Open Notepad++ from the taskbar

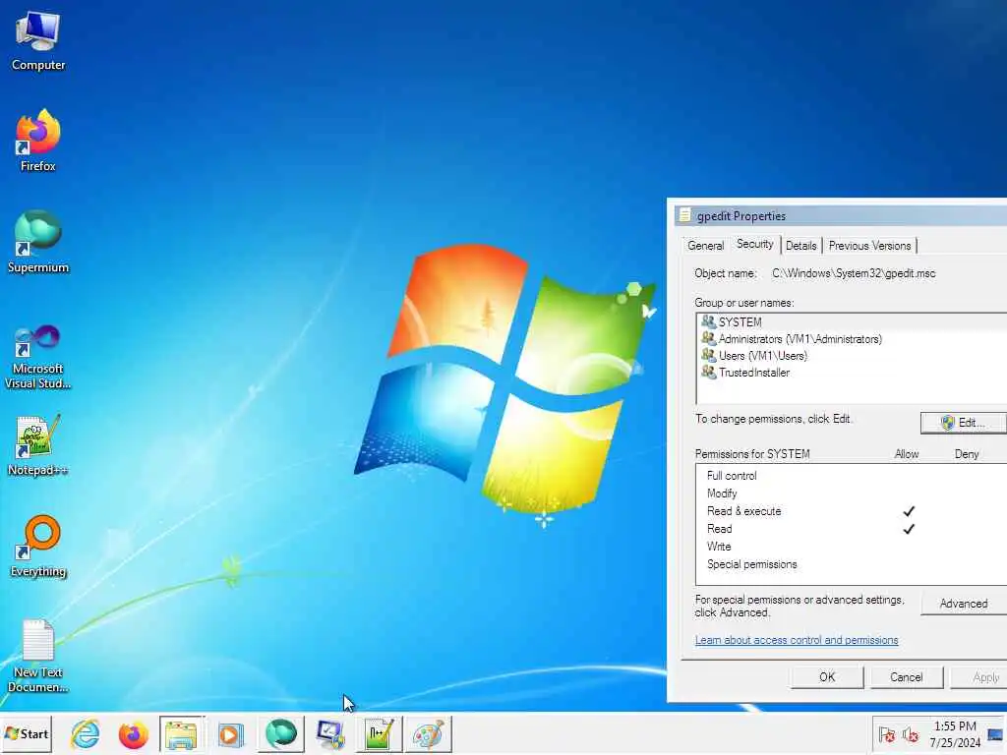coord(379,733)
